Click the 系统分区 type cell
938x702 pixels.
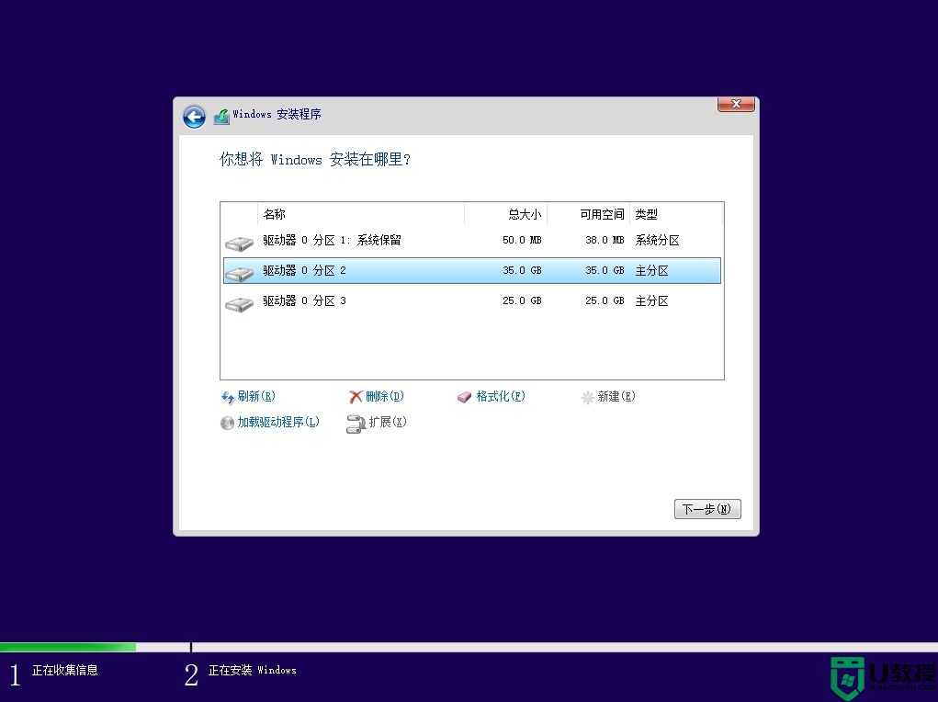click(x=658, y=241)
